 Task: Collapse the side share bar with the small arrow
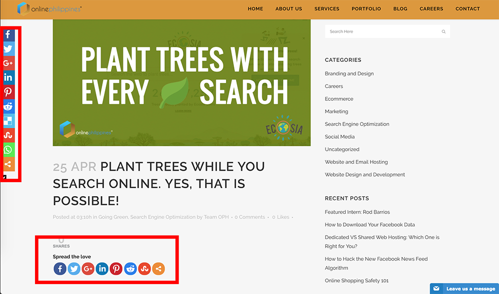pyautogui.click(x=5, y=177)
